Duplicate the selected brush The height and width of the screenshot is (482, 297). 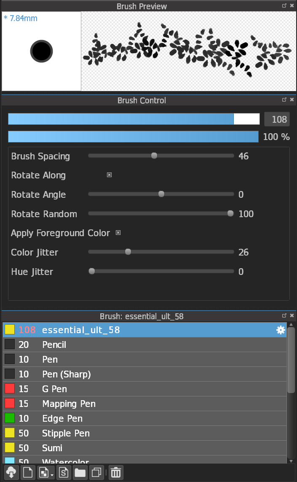(96, 472)
